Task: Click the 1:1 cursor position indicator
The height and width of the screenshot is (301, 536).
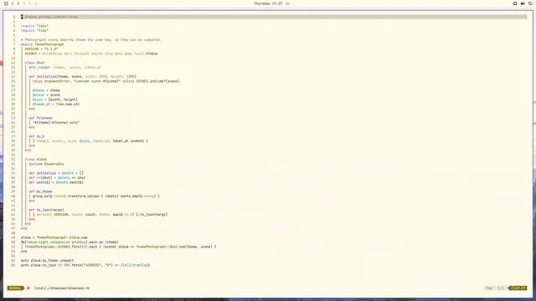Action: pyautogui.click(x=501, y=288)
